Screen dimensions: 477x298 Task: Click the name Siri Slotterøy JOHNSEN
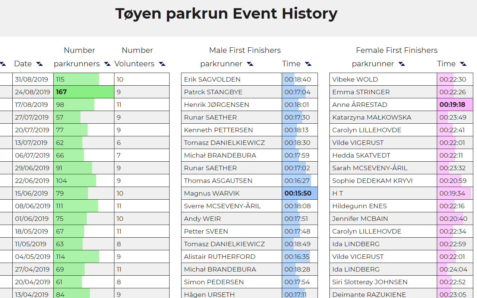pos(370,282)
